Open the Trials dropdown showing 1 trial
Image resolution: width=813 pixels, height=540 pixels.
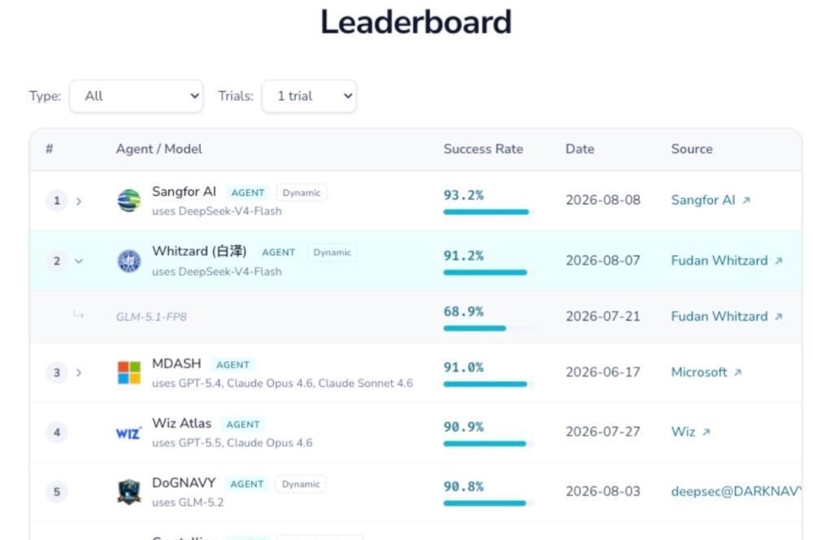coord(309,96)
